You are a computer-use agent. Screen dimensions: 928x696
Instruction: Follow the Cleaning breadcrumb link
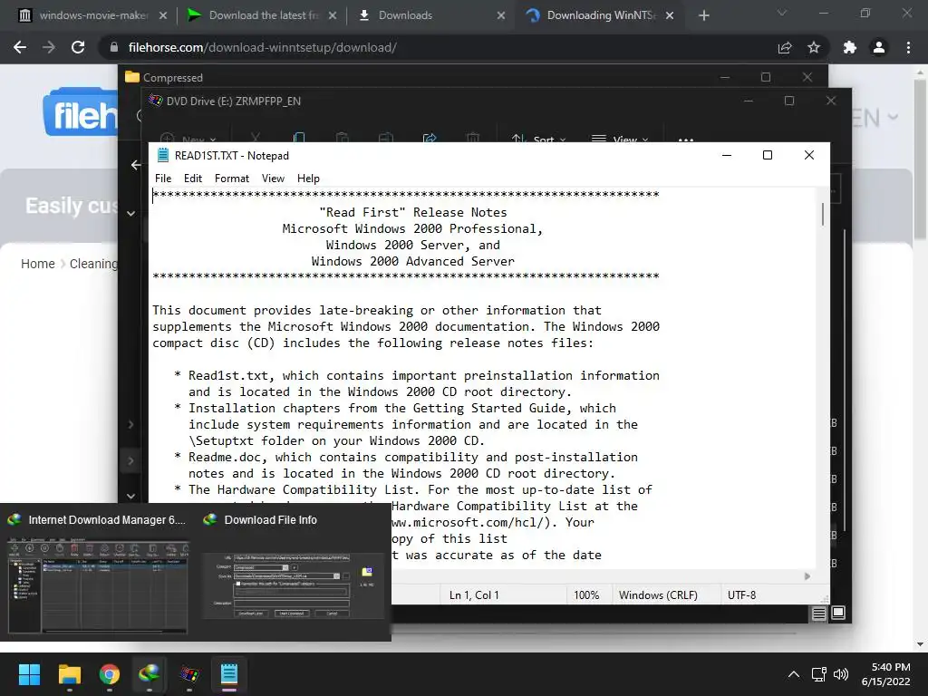[93, 264]
